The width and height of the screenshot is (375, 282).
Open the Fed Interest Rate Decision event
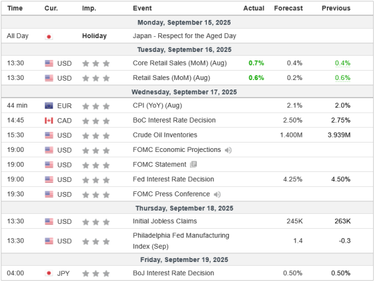point(173,179)
